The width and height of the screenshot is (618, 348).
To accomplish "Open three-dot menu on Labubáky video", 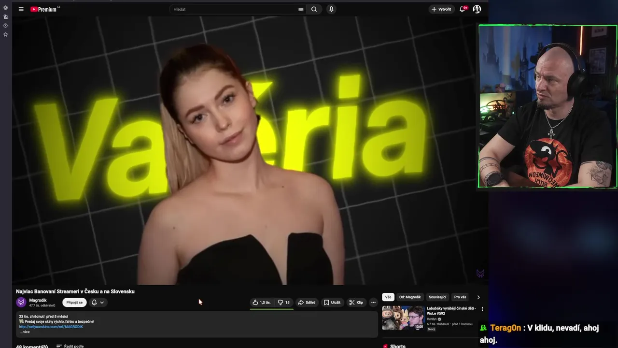I will pos(482,309).
